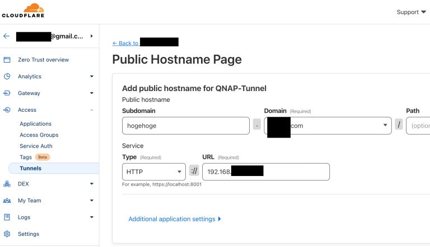This screenshot has height=247, width=430.
Task: Go to Applications under Access
Action: click(x=36, y=123)
